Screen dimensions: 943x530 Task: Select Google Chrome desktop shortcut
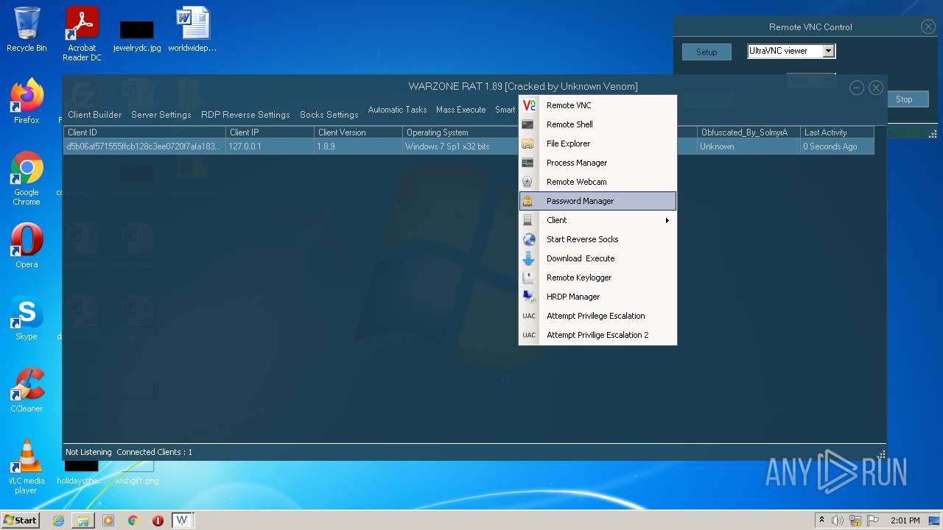(27, 179)
